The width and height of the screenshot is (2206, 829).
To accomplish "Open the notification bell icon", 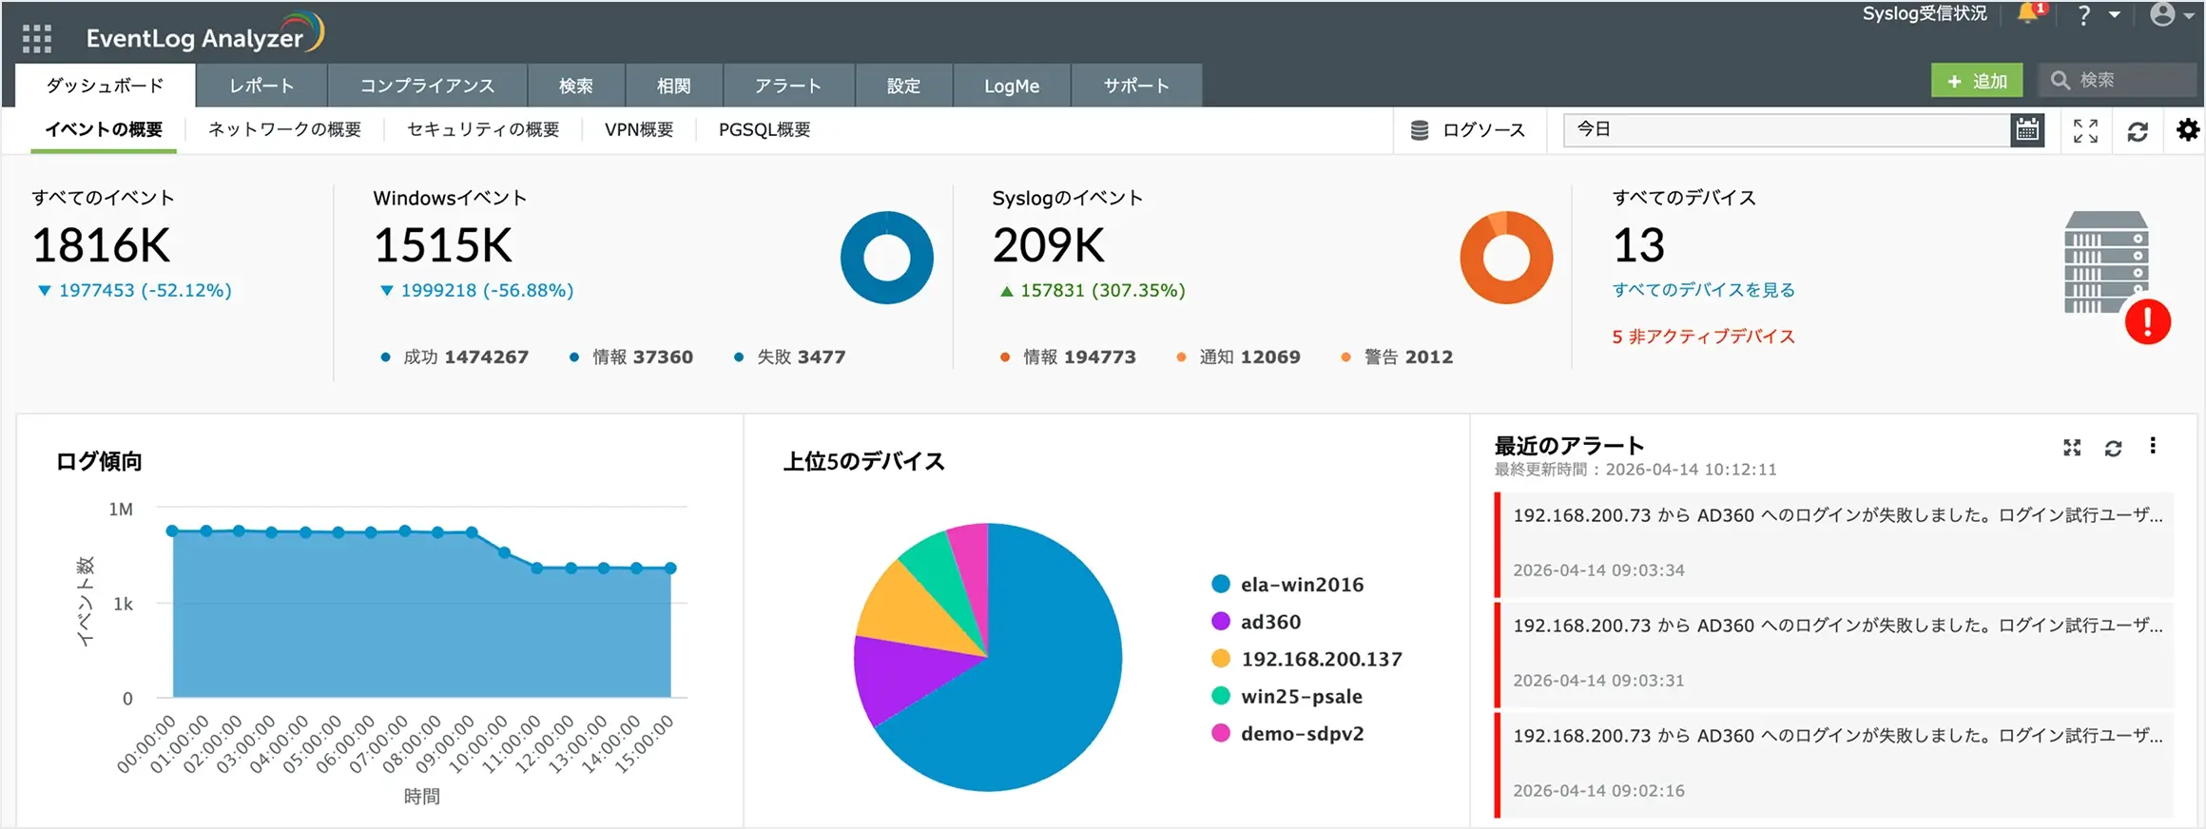I will click(x=2028, y=14).
